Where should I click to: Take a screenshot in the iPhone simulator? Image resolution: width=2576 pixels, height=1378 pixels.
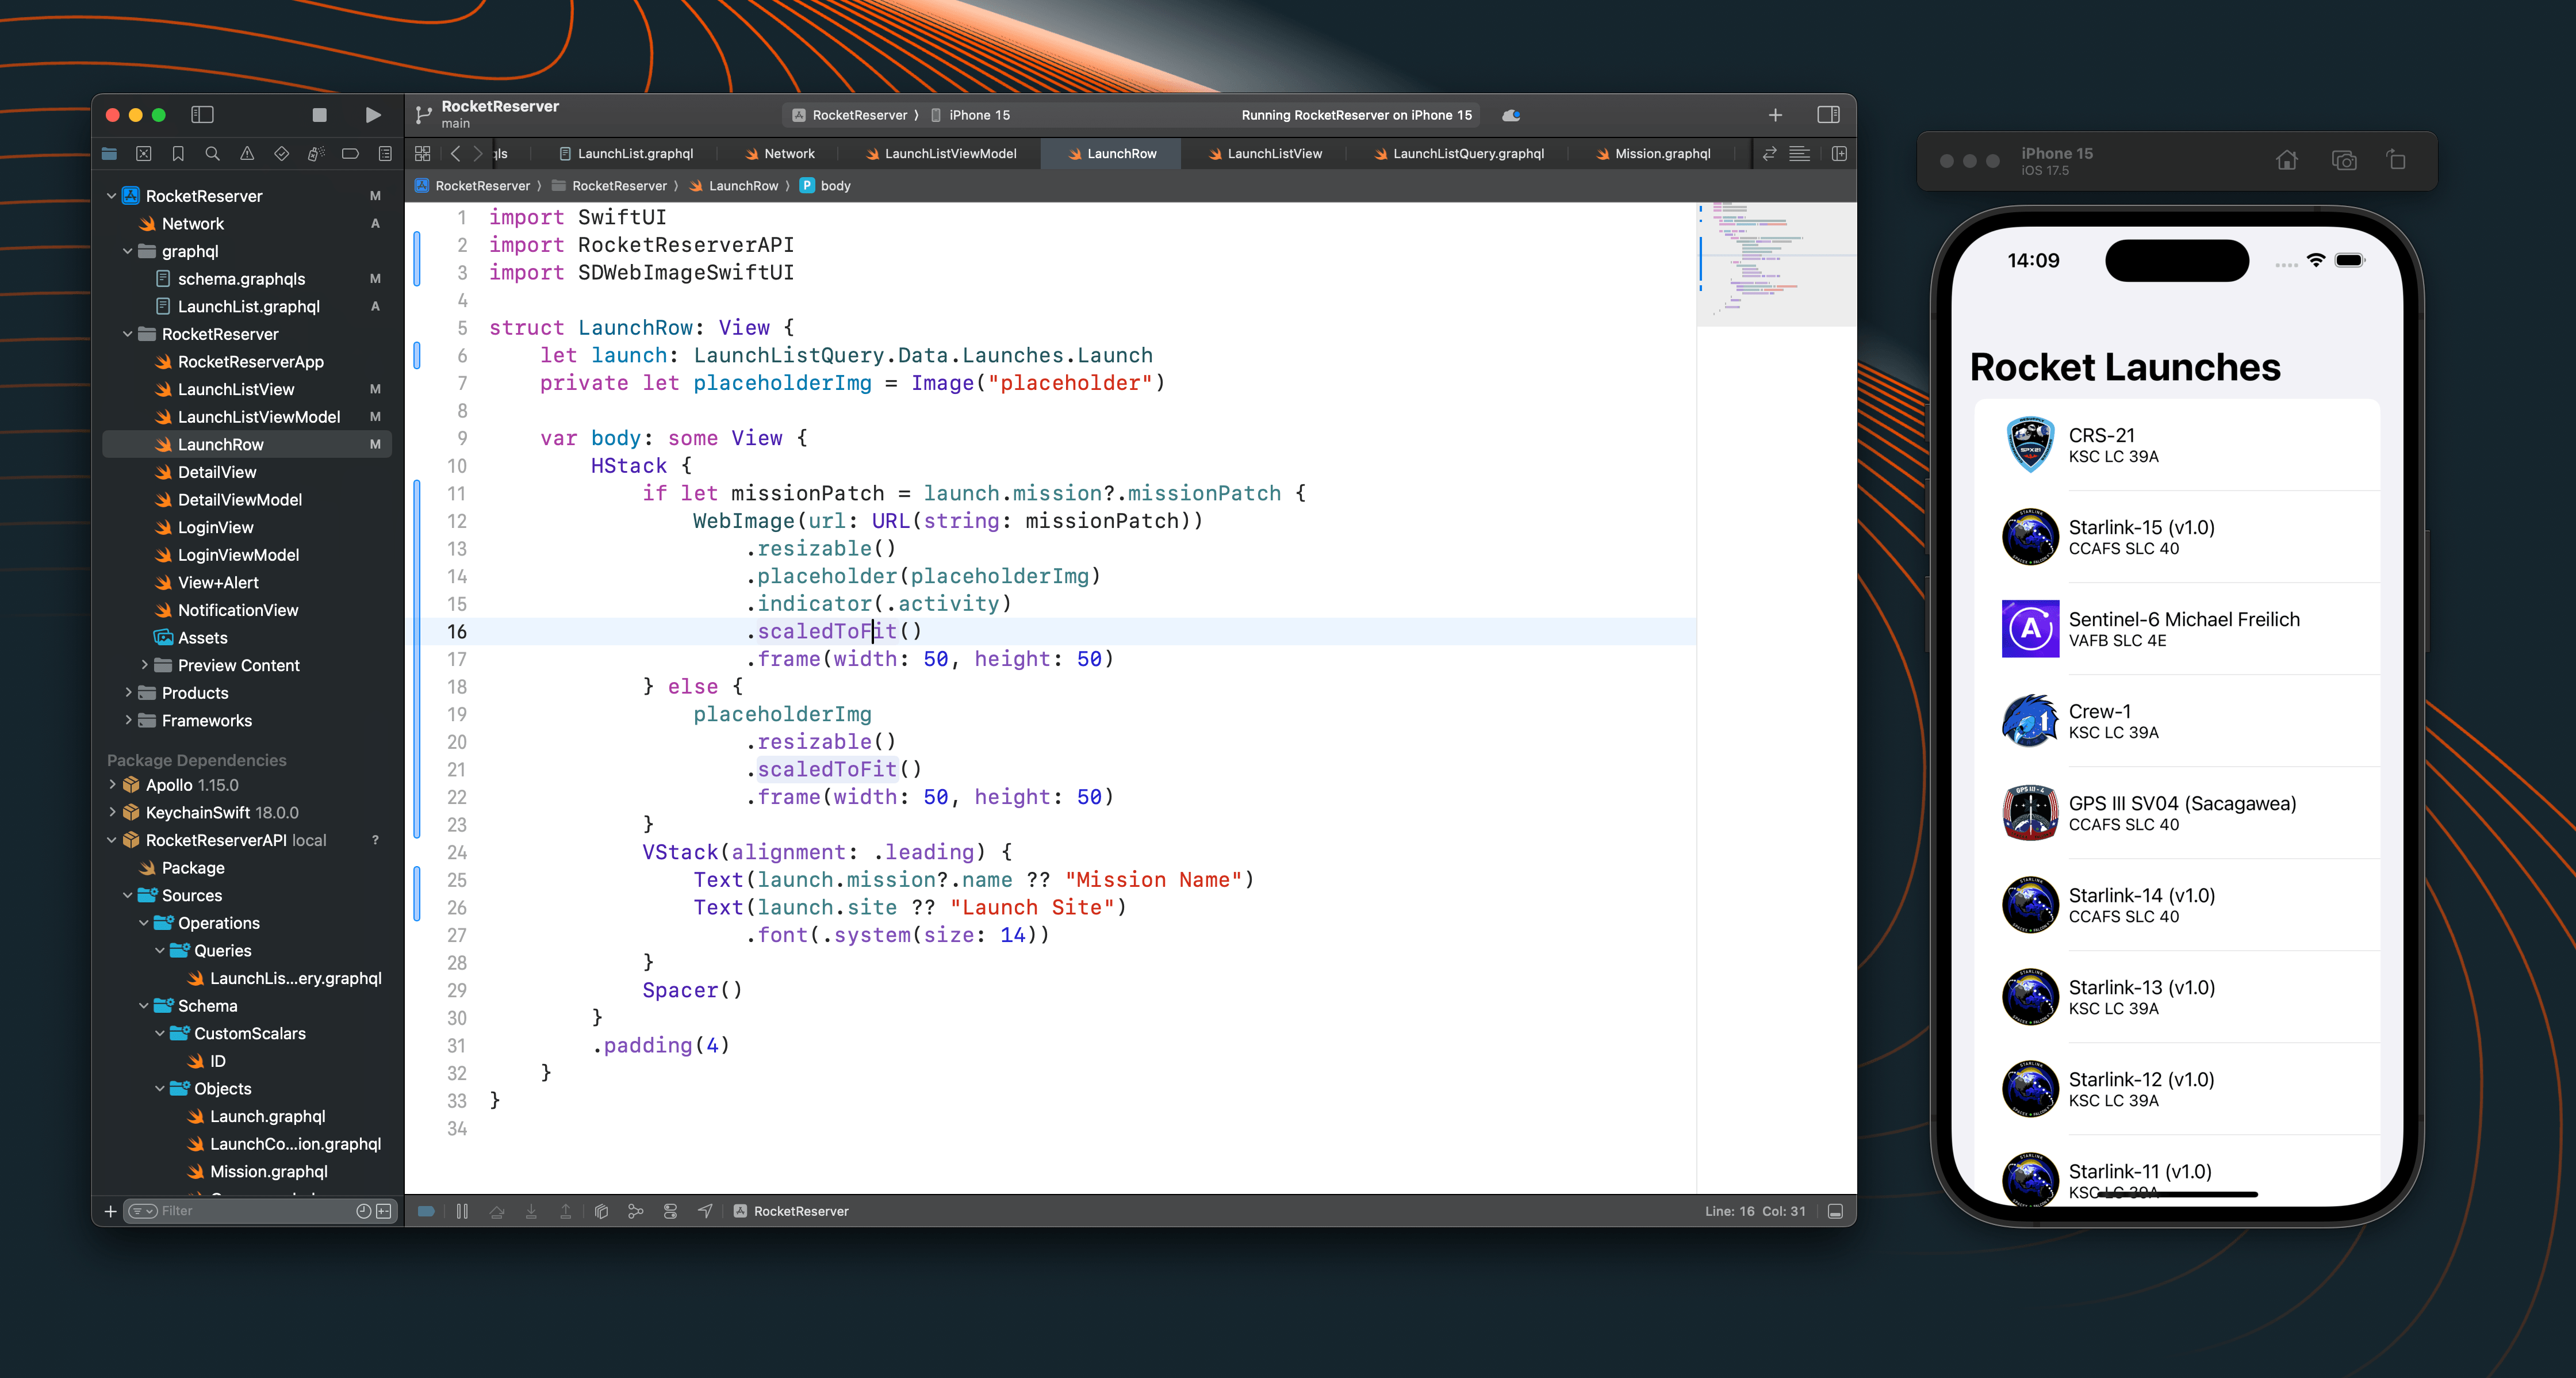(2343, 160)
